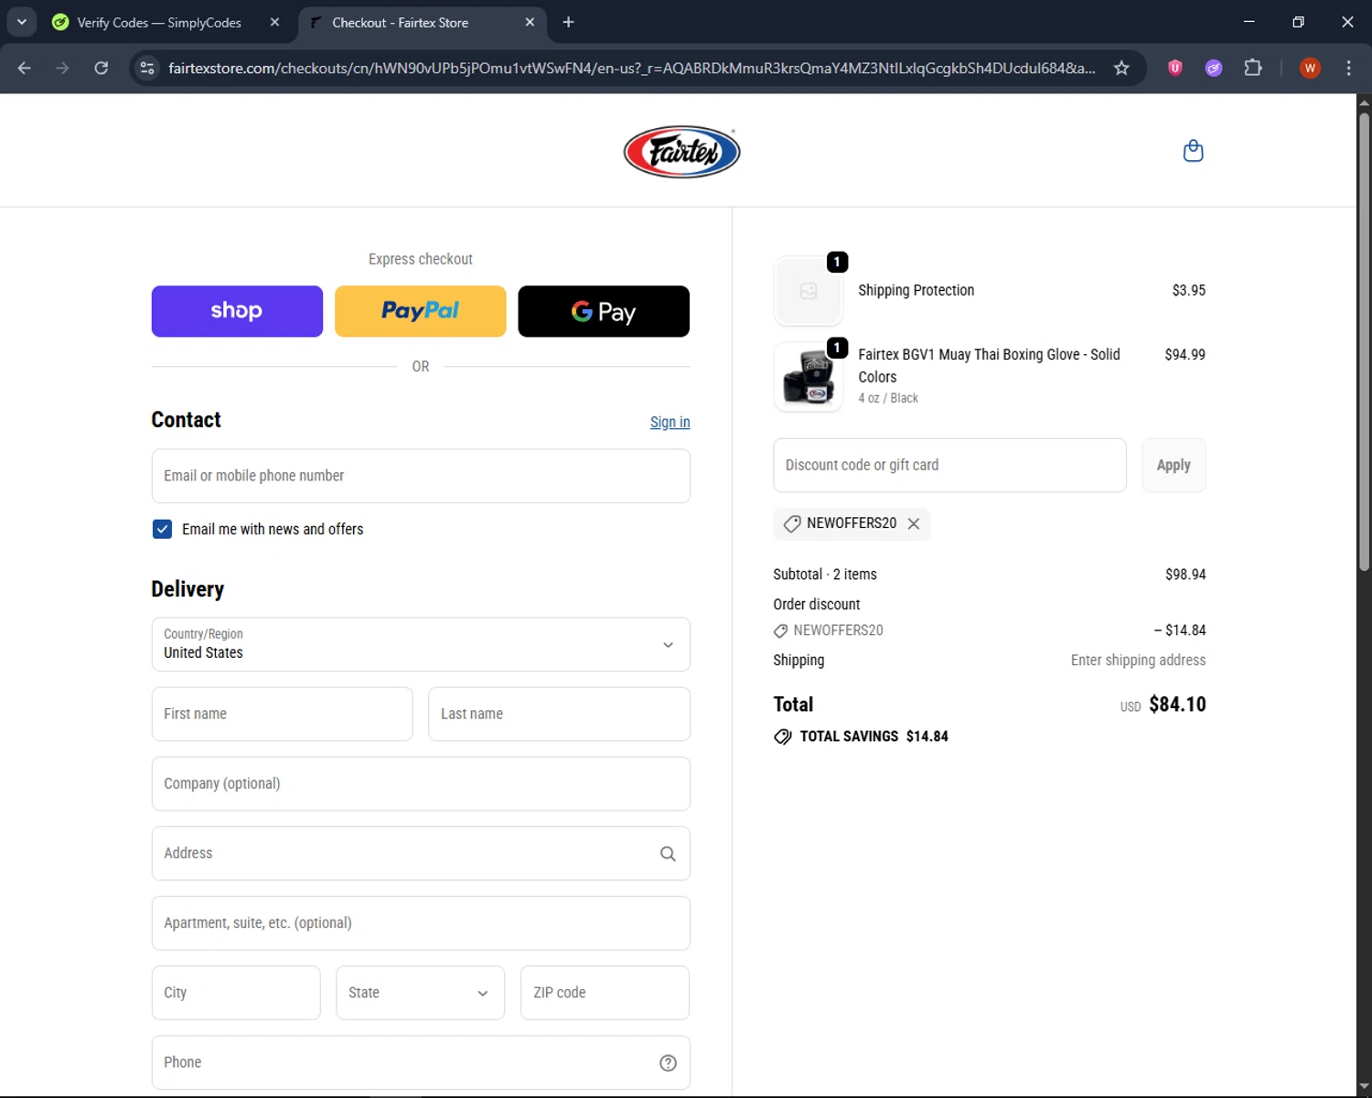
Task: Click the "Enter shipping address" text
Action: (1138, 660)
